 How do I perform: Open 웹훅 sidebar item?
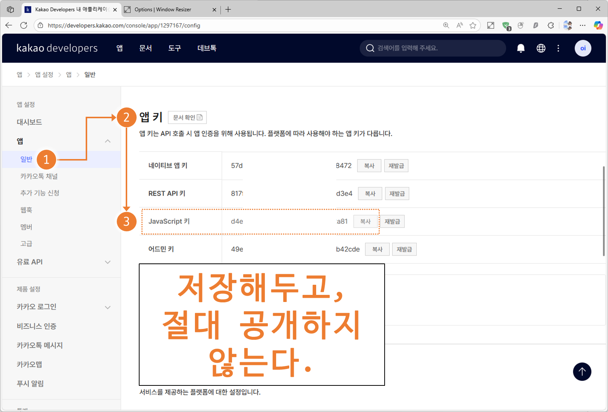click(26, 210)
